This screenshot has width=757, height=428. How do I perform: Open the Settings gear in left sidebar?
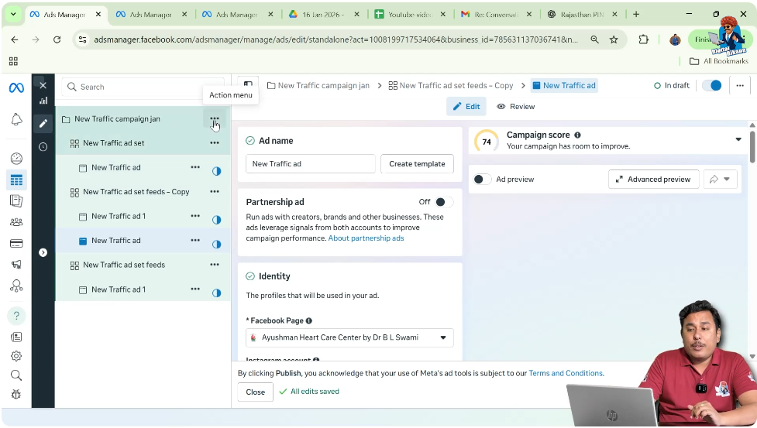click(16, 356)
